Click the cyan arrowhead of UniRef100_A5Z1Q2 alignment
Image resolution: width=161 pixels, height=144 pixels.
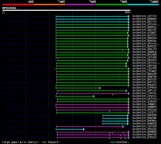pos(84,129)
